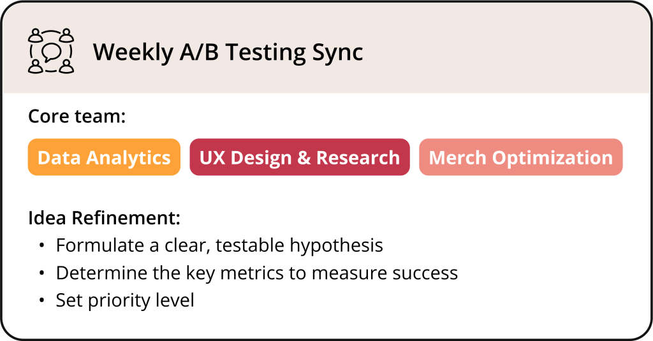Click the top-right person figure in the icon
The height and width of the screenshot is (341, 653).
pyautogui.click(x=66, y=35)
